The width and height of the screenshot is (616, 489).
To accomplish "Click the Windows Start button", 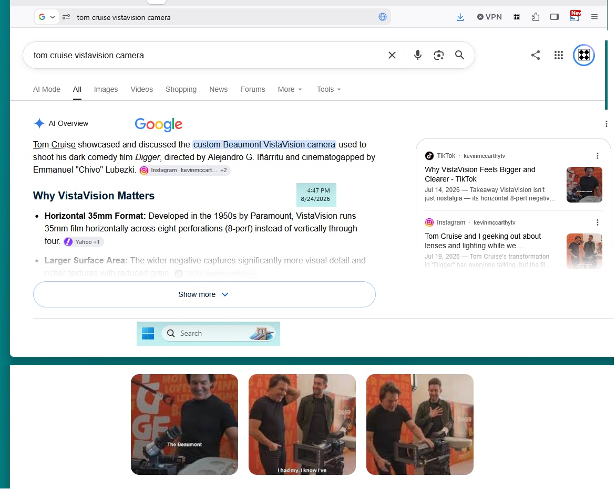I will tap(148, 333).
